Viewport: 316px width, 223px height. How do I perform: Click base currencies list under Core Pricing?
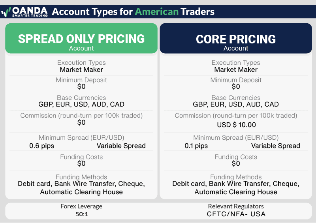tap(236, 105)
